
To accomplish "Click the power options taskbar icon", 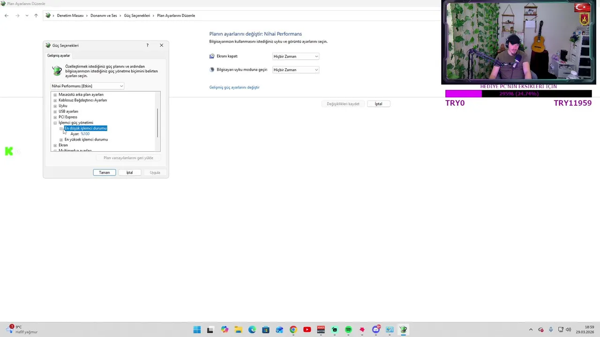I will point(403,330).
